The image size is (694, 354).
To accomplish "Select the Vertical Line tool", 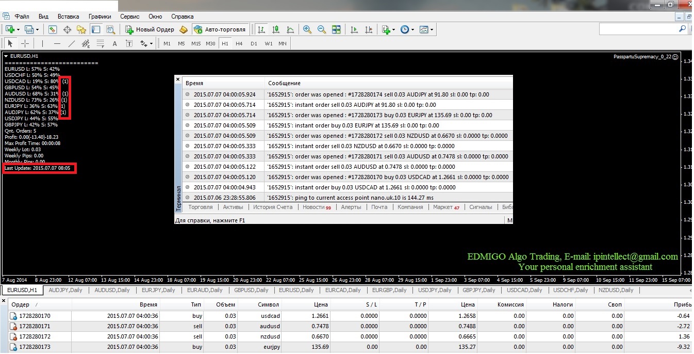I will 43,43.
